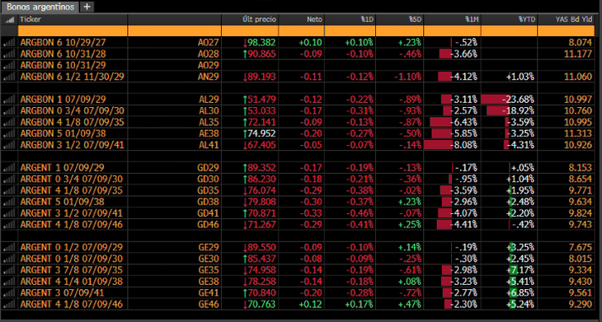Click the signal bars icon in header row
The height and width of the screenshot is (322, 602).
pyautogui.click(x=10, y=20)
